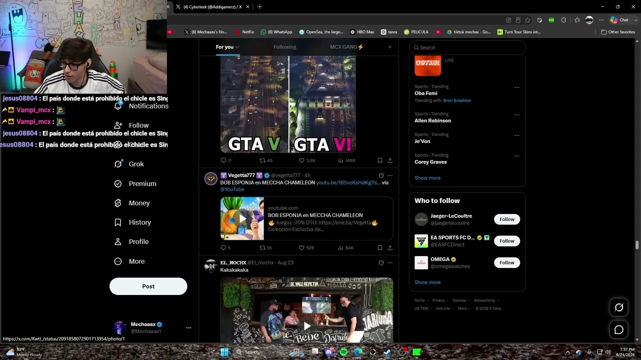Open the floating Grok button
Screen dimensions: 641x360
point(619,307)
